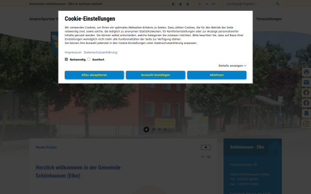
Task: Expand Details anzeigen in the cookie dialog
Action: [x=232, y=66]
